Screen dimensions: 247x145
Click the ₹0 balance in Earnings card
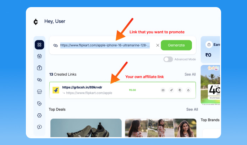[x=208, y=55]
